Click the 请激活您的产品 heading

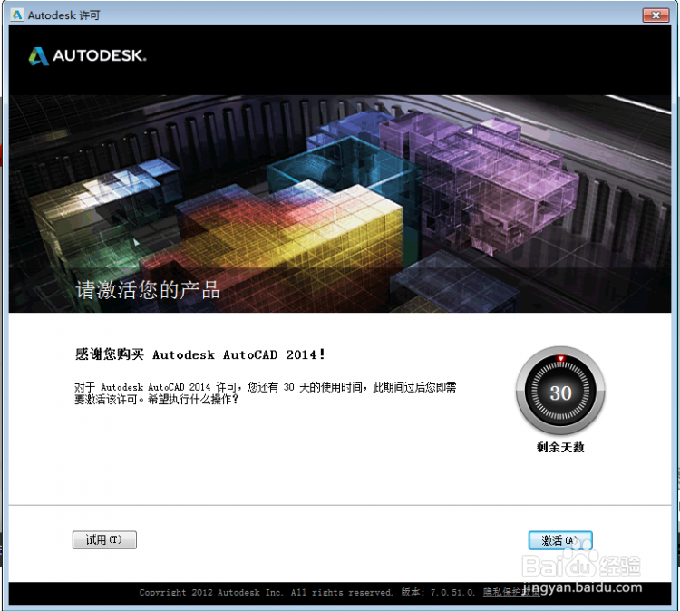click(x=148, y=290)
